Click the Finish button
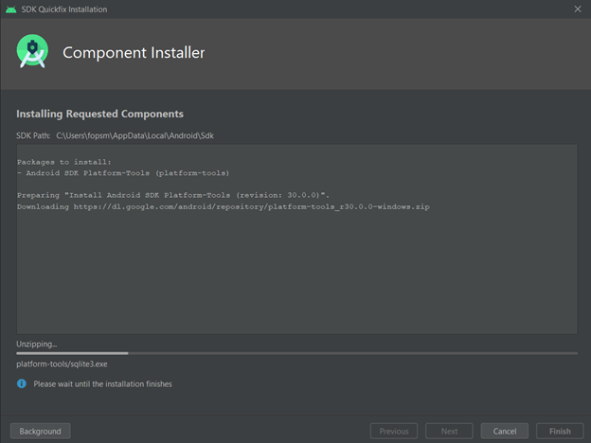Screen dimensions: 591x443 [x=560, y=431]
